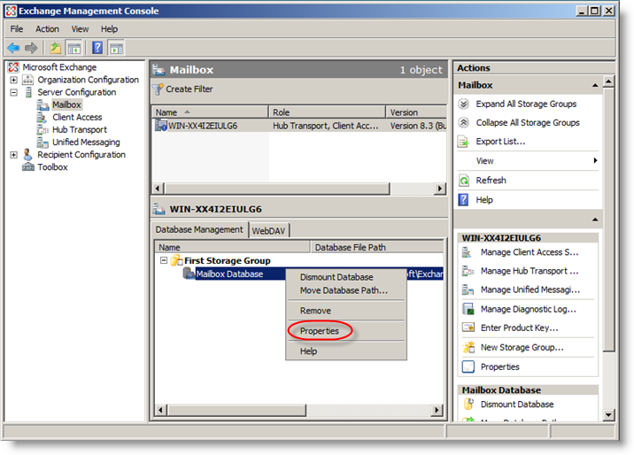Click Actions pane scroll down arrow

pyautogui.click(x=608, y=414)
